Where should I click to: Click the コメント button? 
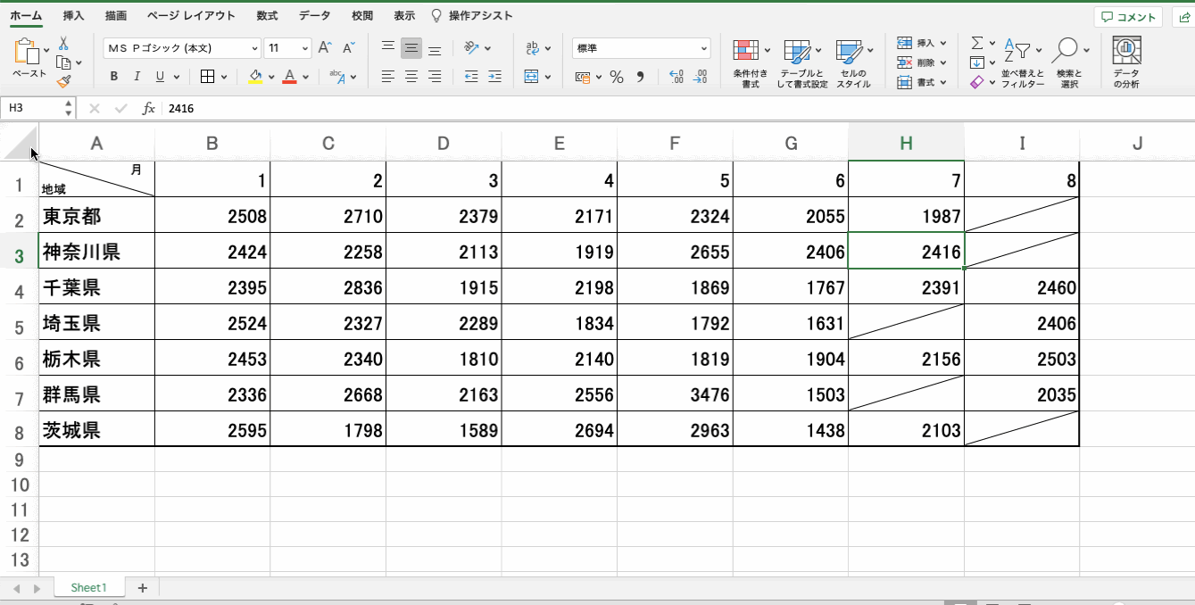[x=1128, y=17]
